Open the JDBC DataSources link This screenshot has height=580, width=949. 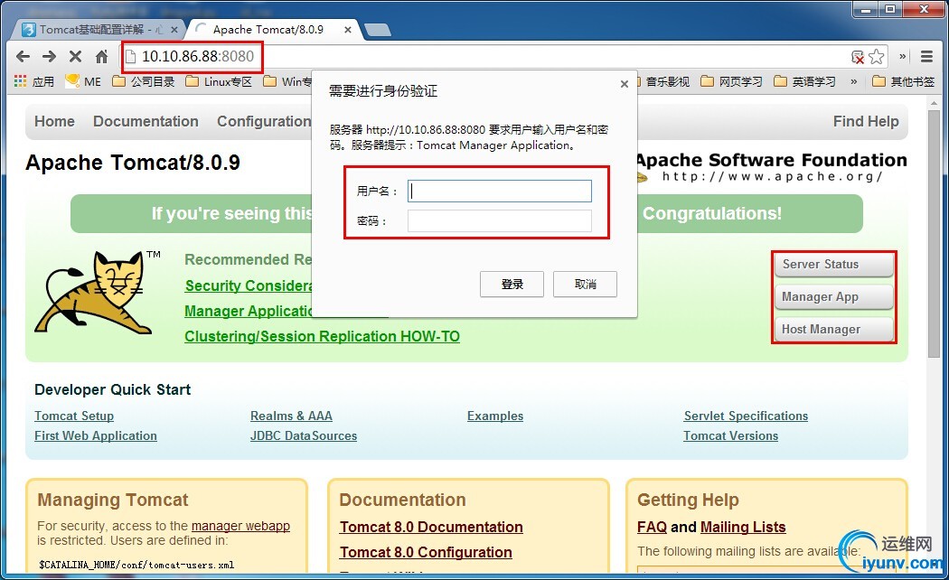tap(304, 436)
